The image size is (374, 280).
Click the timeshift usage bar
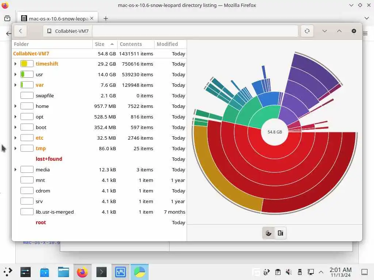click(27, 64)
